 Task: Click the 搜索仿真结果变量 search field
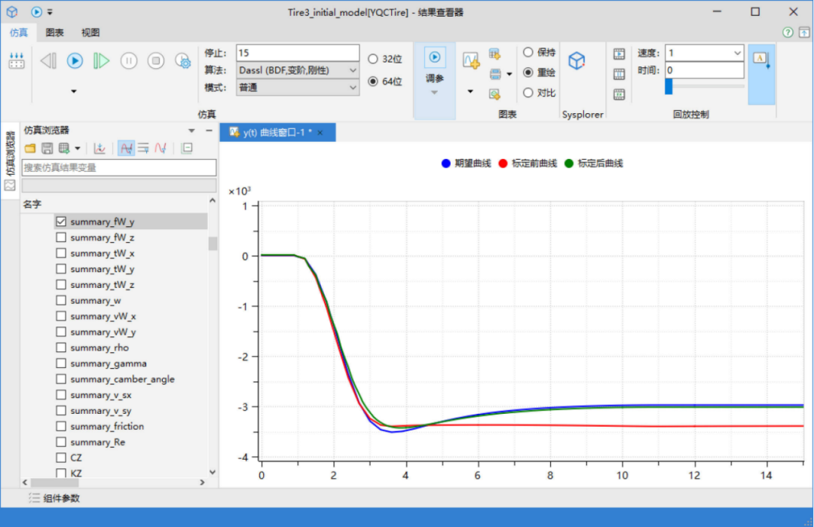tap(119, 167)
